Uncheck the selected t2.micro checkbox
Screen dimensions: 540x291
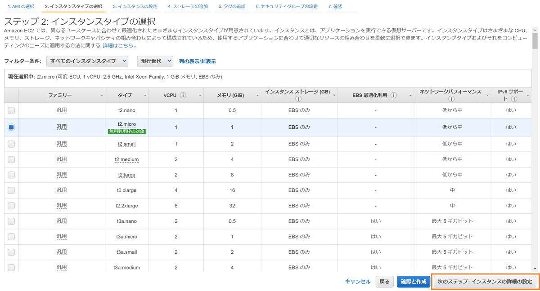tap(10, 127)
